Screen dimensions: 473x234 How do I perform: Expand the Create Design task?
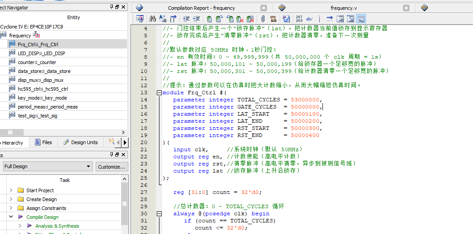(x=11, y=199)
